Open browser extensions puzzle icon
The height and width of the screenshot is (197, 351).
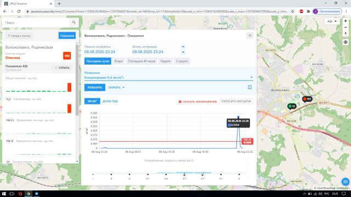tap(308, 11)
